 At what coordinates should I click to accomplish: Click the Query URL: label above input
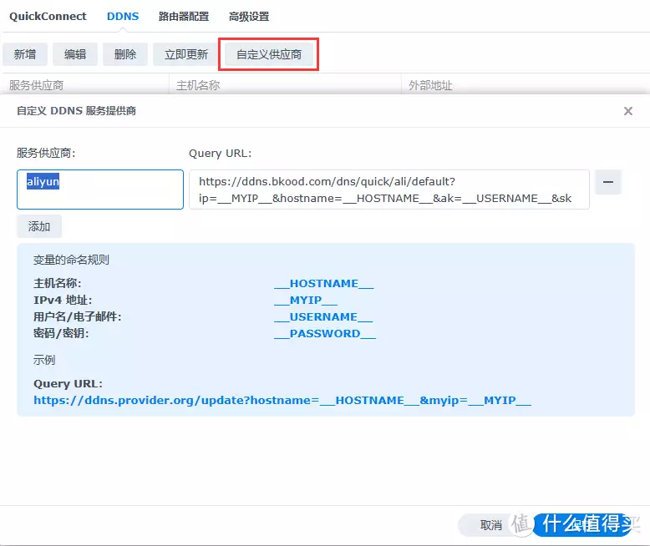[x=220, y=154]
